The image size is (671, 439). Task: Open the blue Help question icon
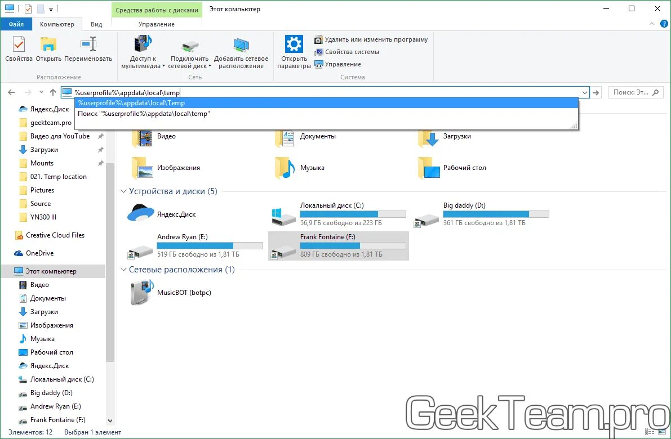[x=664, y=24]
